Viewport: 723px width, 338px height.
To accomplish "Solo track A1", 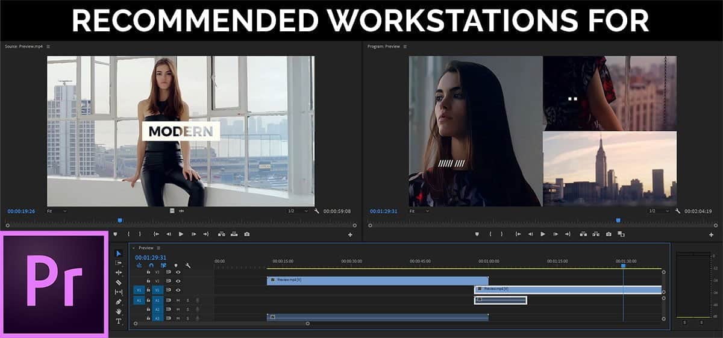I will click(187, 300).
